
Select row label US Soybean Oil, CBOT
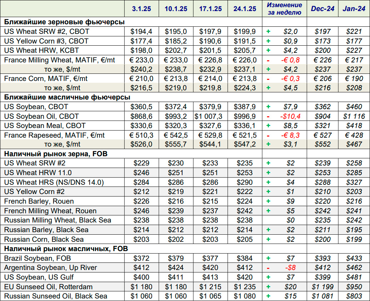41,116
